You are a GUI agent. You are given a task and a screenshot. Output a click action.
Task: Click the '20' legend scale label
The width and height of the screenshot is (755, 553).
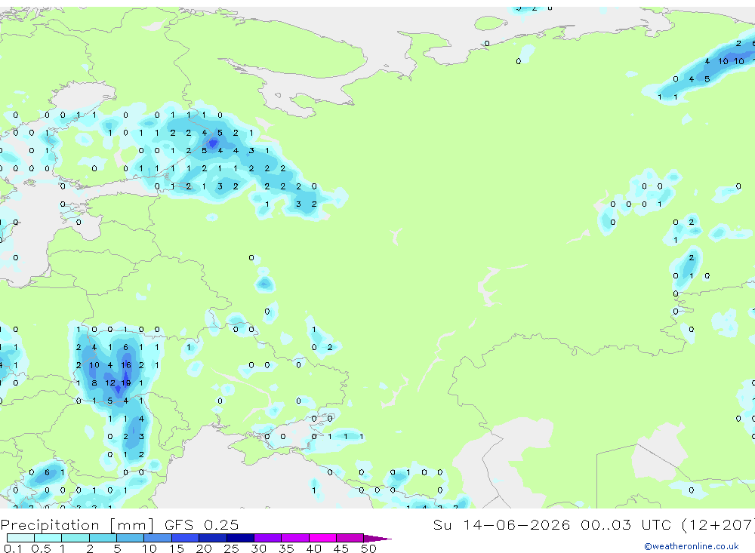[204, 548]
